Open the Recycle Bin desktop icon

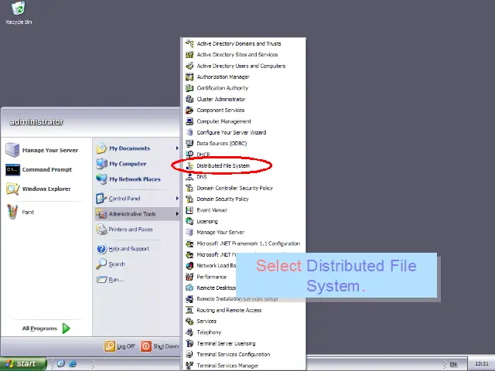pos(19,13)
